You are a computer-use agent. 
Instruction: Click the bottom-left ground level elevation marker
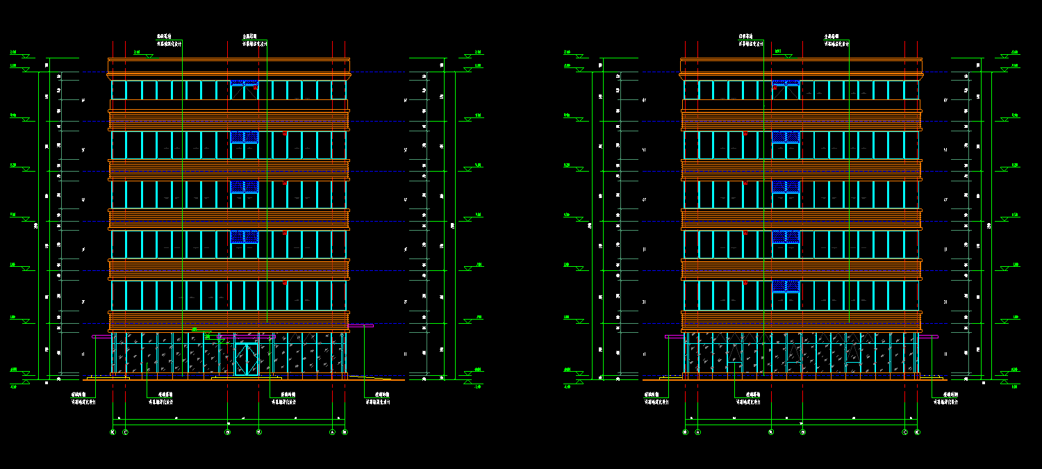(26, 381)
